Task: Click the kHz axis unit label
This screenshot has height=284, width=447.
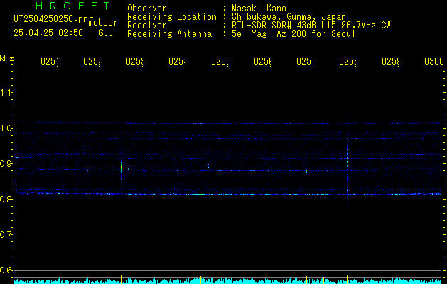Action: pyautogui.click(x=7, y=58)
